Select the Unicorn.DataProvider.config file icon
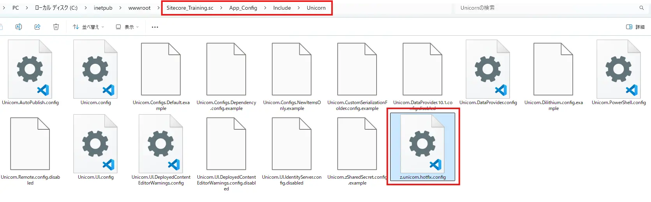 pyautogui.click(x=488, y=70)
